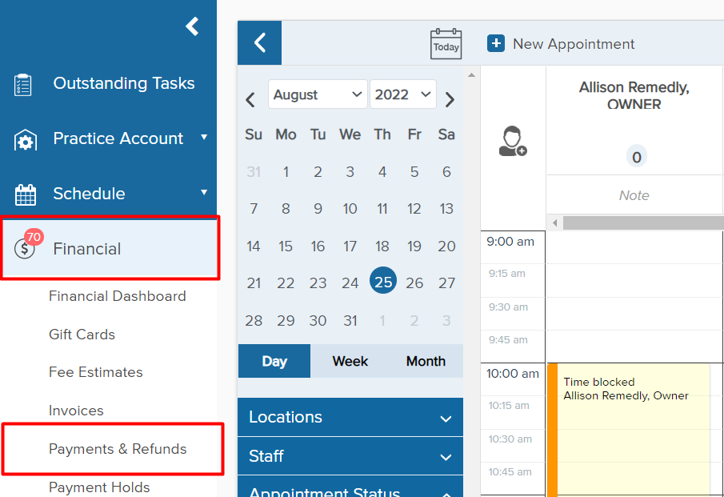
Task: Click the add staff person icon
Action: point(513,141)
